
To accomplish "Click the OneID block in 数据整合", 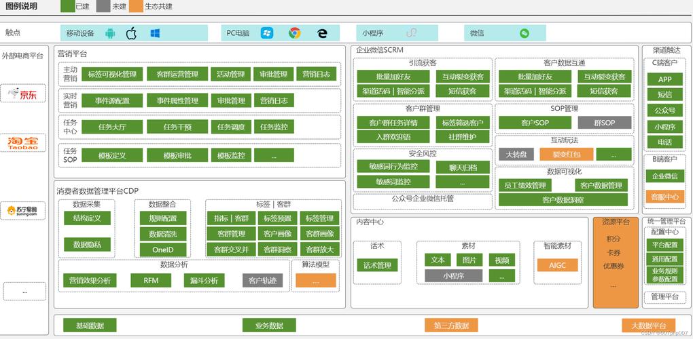I will 163,250.
